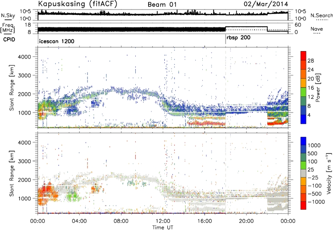Click the 2000 tick of the power panel
333x230 pixels.
click(24, 94)
